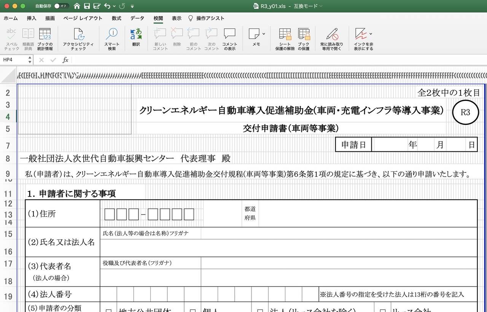Open the Translate tool
Image resolution: width=487 pixels, height=312 pixels.
136,37
